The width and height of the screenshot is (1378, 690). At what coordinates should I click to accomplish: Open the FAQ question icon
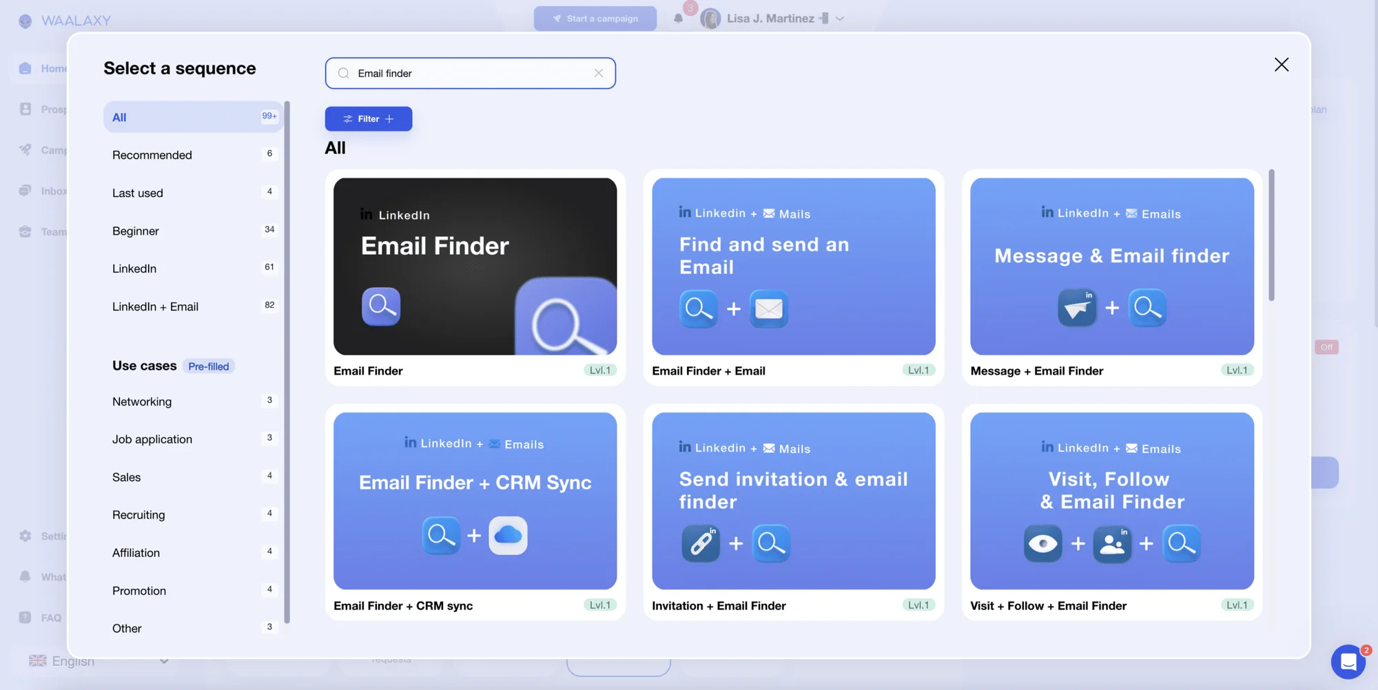pos(25,618)
